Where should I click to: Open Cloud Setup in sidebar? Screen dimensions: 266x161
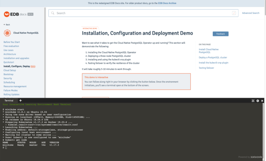click(10, 70)
